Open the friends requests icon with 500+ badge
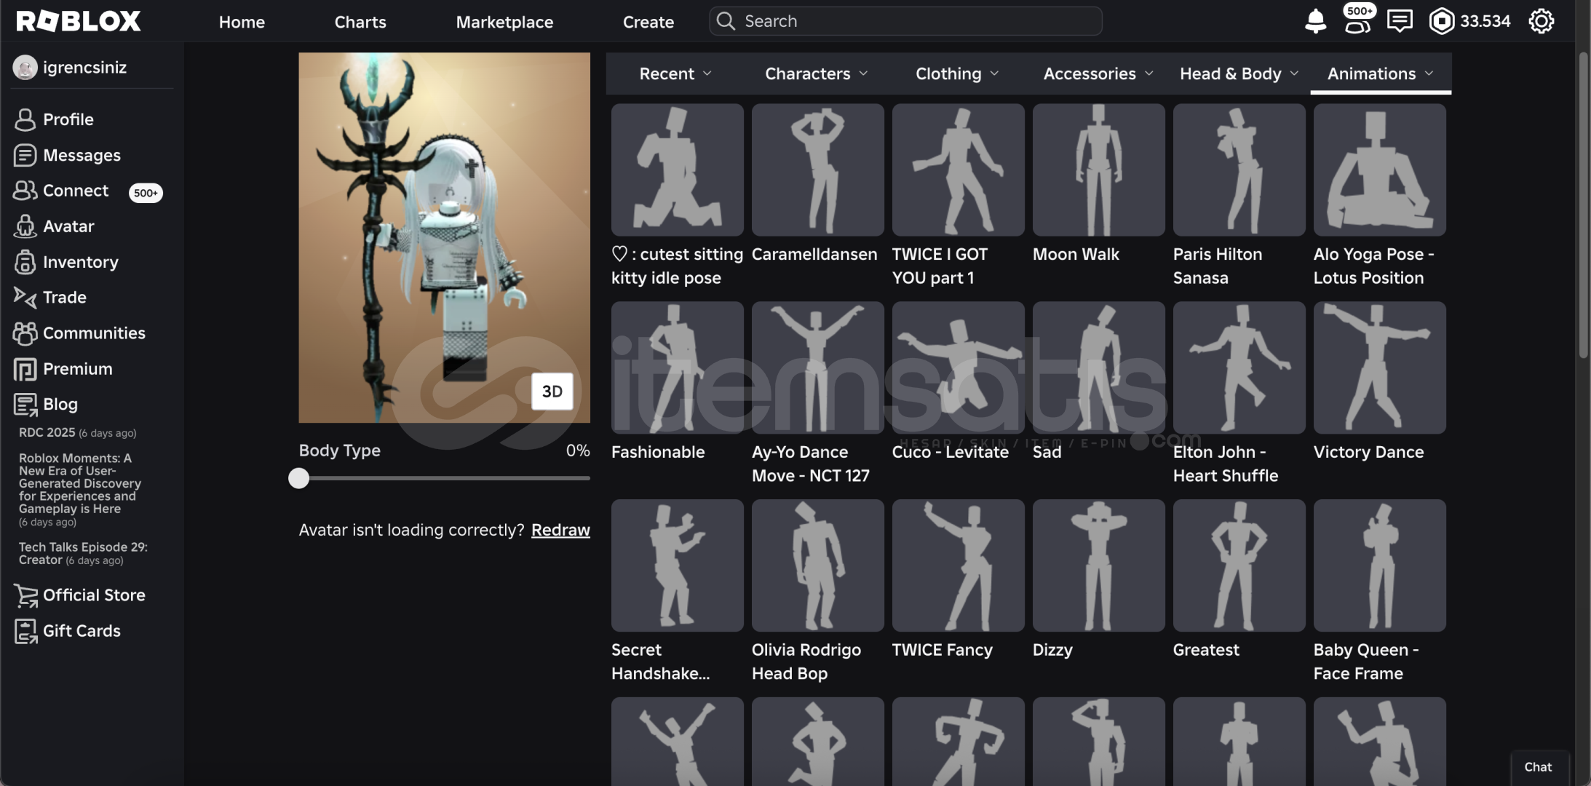 pos(1357,20)
